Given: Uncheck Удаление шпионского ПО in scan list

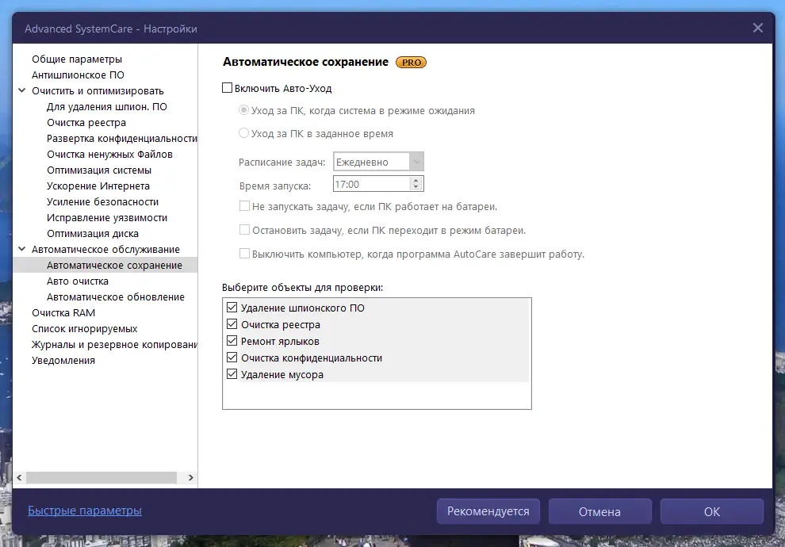Looking at the screenshot, I should [x=232, y=308].
